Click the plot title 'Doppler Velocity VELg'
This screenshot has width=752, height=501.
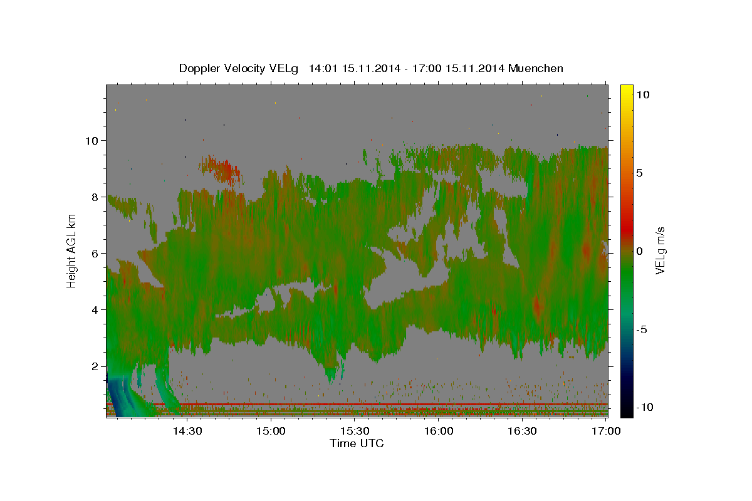click(239, 68)
